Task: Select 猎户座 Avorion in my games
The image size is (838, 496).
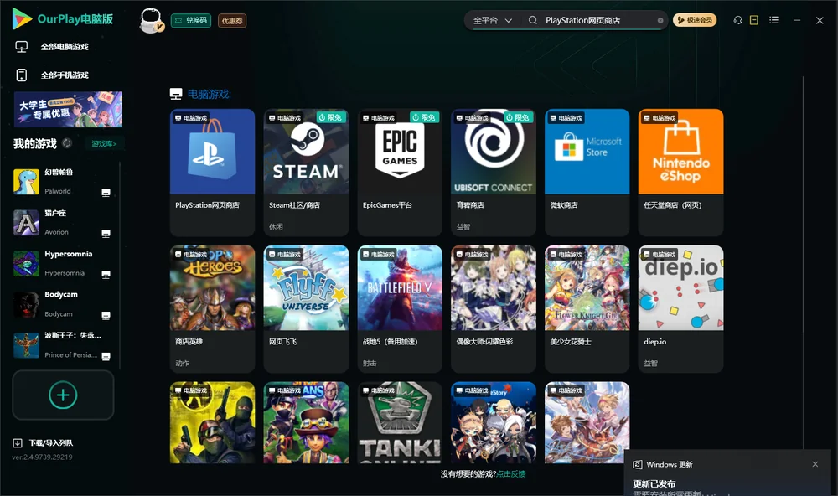Action: point(63,223)
